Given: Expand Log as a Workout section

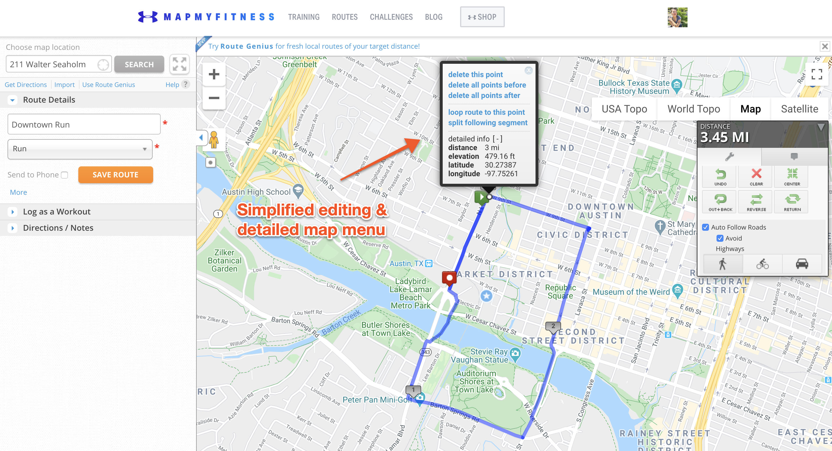Looking at the screenshot, I should coord(12,212).
